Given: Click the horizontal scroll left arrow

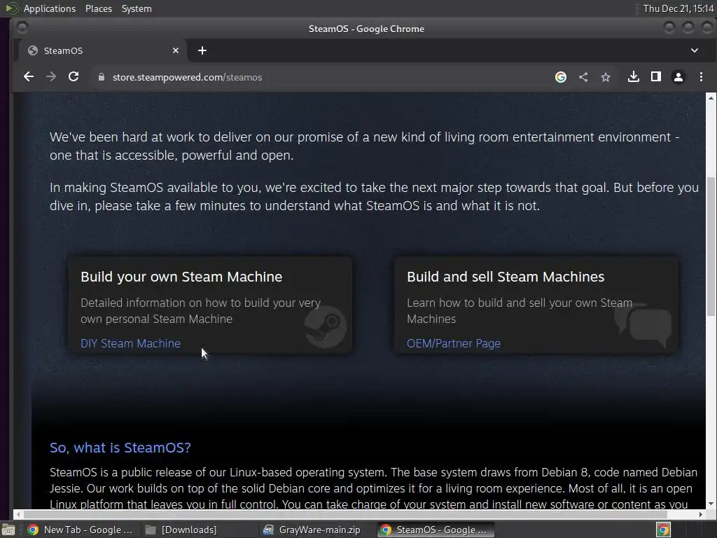Looking at the screenshot, I should (18, 515).
